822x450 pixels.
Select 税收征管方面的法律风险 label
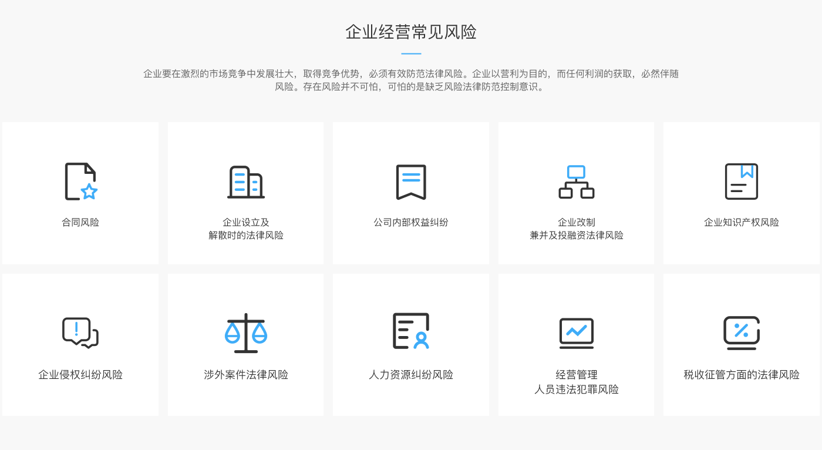[x=741, y=375]
